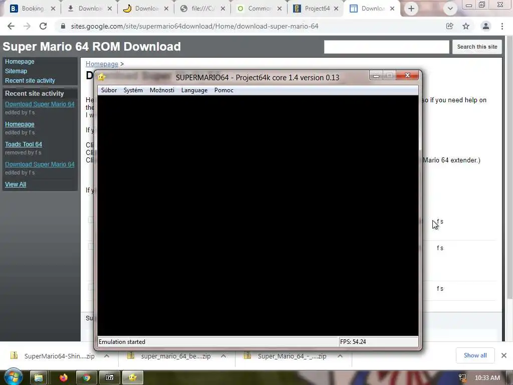Open the Pomoc menu in Project64k

point(224,90)
